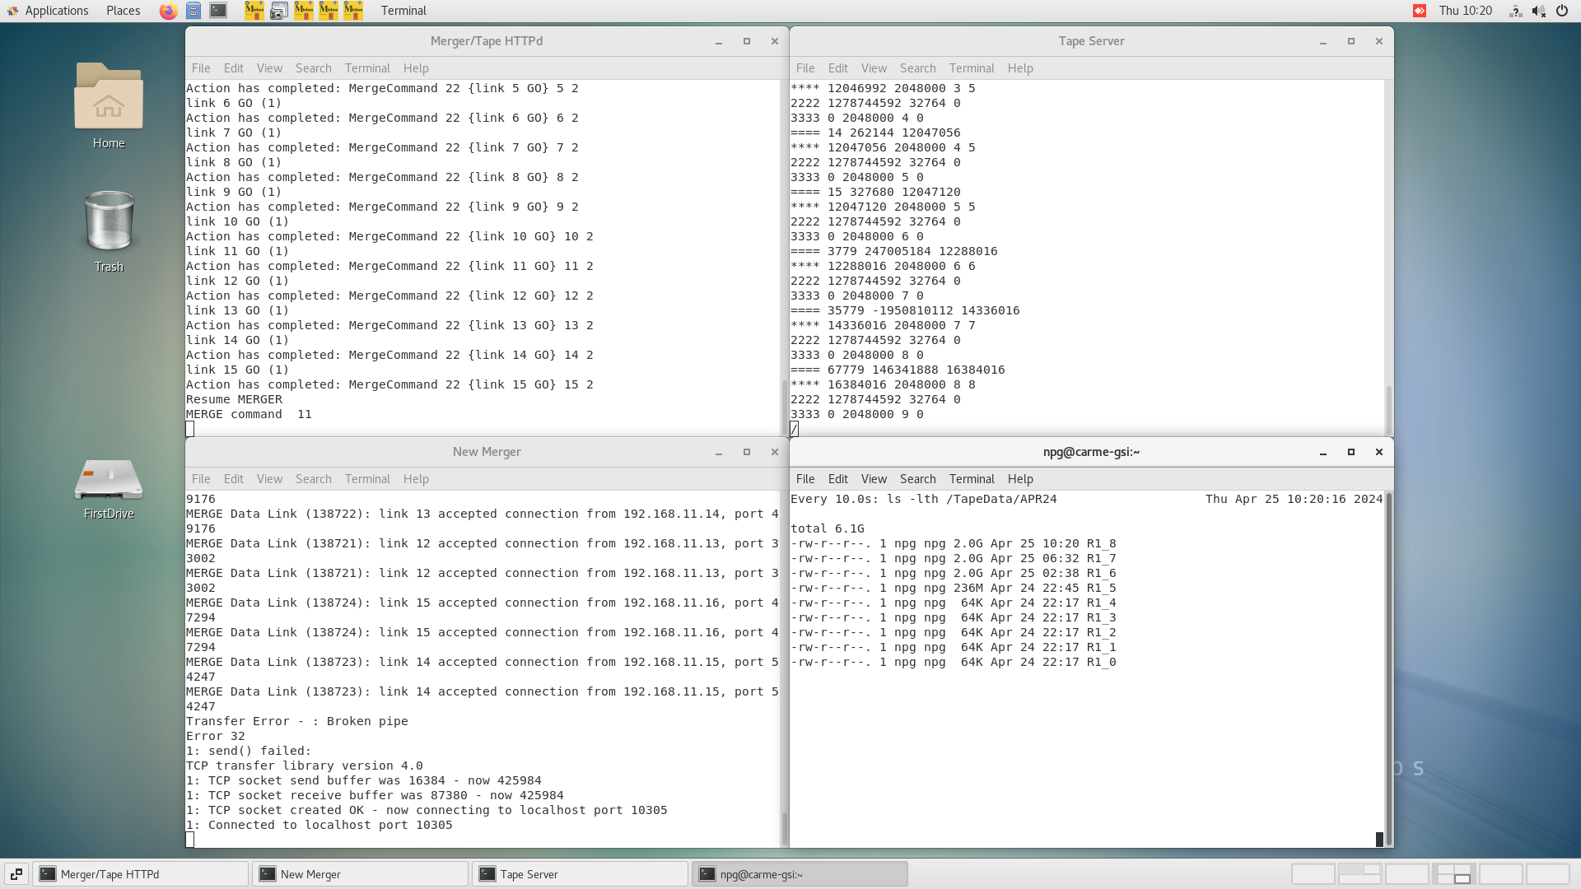Launch Firefox from the top panel
Viewport: 1581px width, 889px height.
pyautogui.click(x=168, y=11)
